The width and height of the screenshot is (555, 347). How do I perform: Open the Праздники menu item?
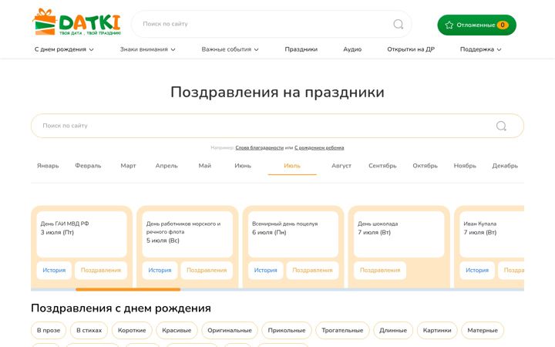[x=301, y=49]
